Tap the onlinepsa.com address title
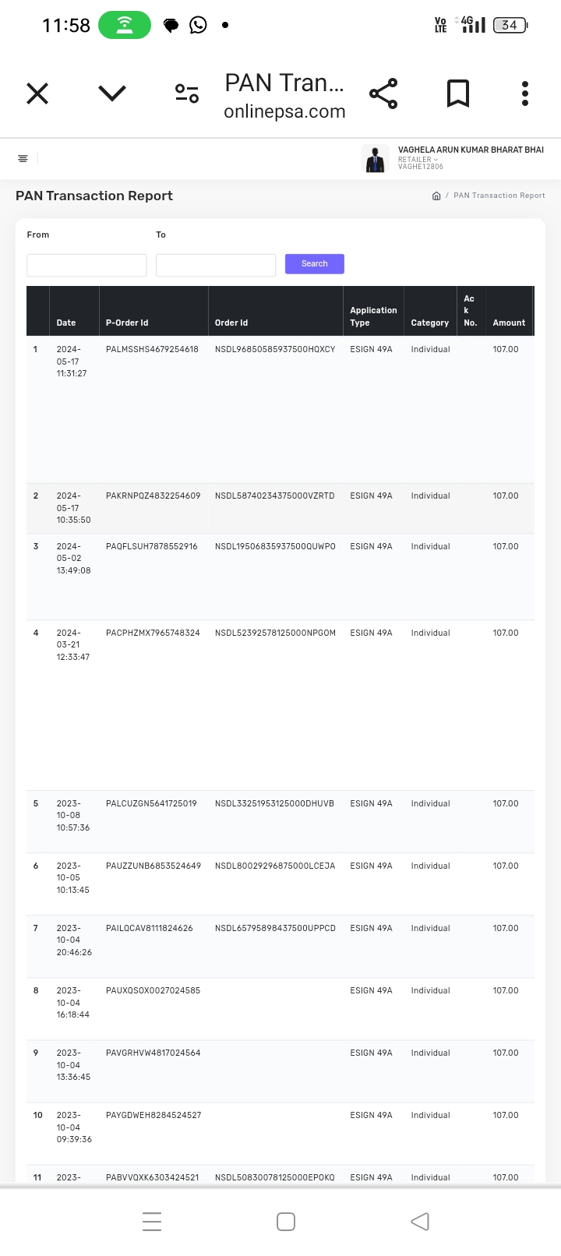Image resolution: width=561 pixels, height=1256 pixels. [284, 111]
